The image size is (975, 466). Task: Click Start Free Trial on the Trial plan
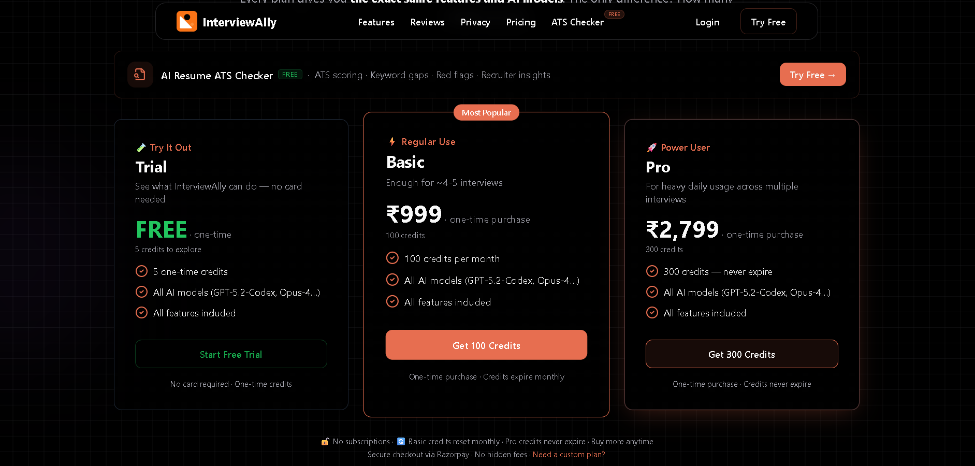(x=231, y=354)
